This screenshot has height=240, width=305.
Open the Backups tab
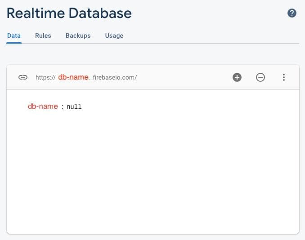78,36
